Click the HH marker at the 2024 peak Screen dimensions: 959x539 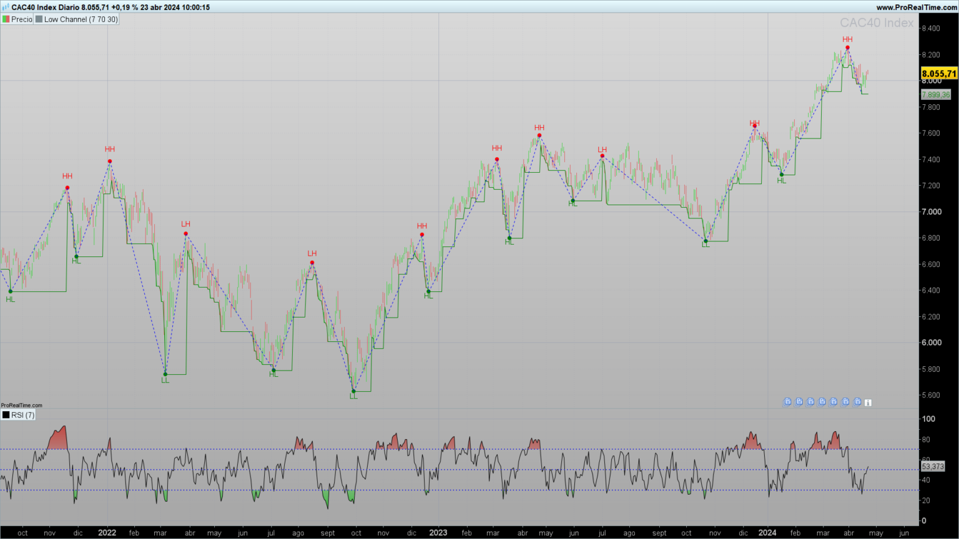pyautogui.click(x=847, y=39)
